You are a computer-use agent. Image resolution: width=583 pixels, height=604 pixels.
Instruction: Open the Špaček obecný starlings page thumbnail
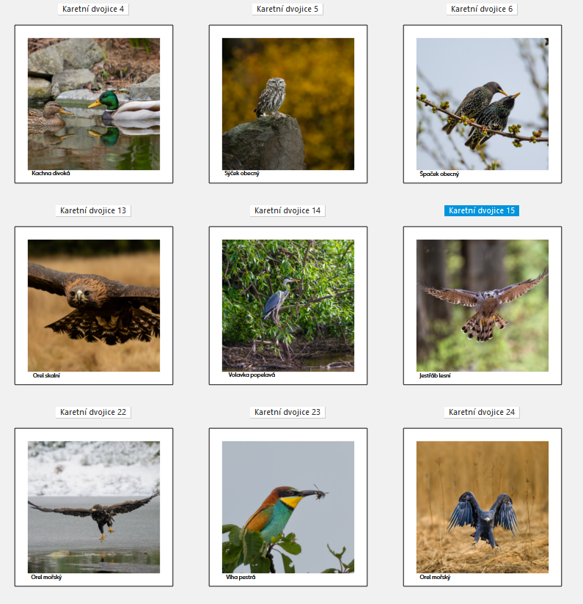point(483,104)
